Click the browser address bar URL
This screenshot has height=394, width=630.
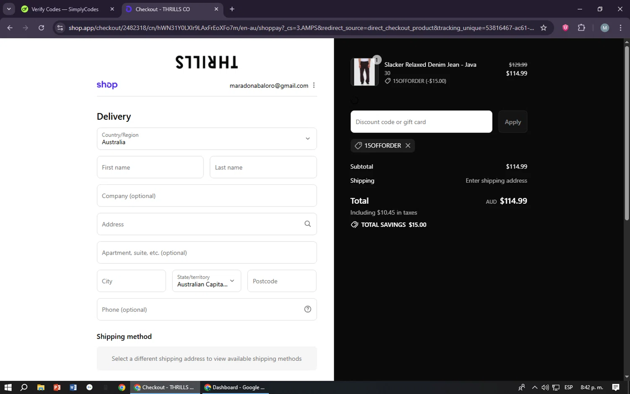tap(301, 28)
